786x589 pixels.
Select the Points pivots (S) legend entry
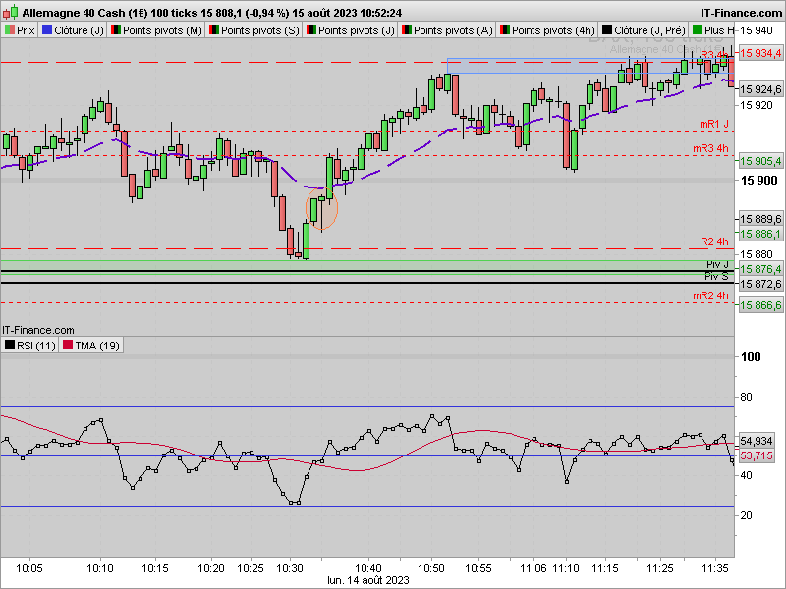(254, 30)
